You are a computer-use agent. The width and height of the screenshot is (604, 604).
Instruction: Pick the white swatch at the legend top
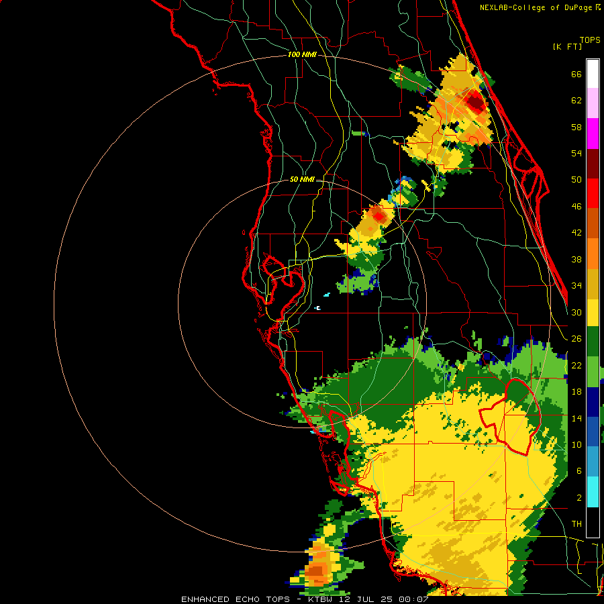tap(593, 74)
